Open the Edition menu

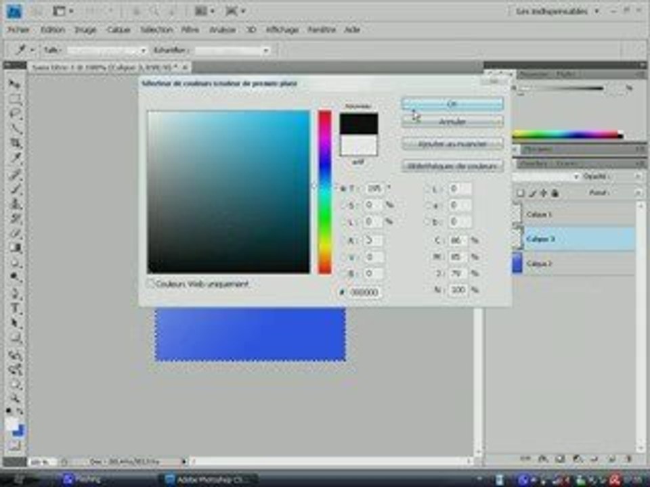click(x=53, y=30)
